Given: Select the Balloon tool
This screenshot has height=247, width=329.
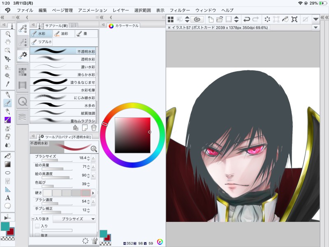Looking at the screenshot, I should (8, 206).
